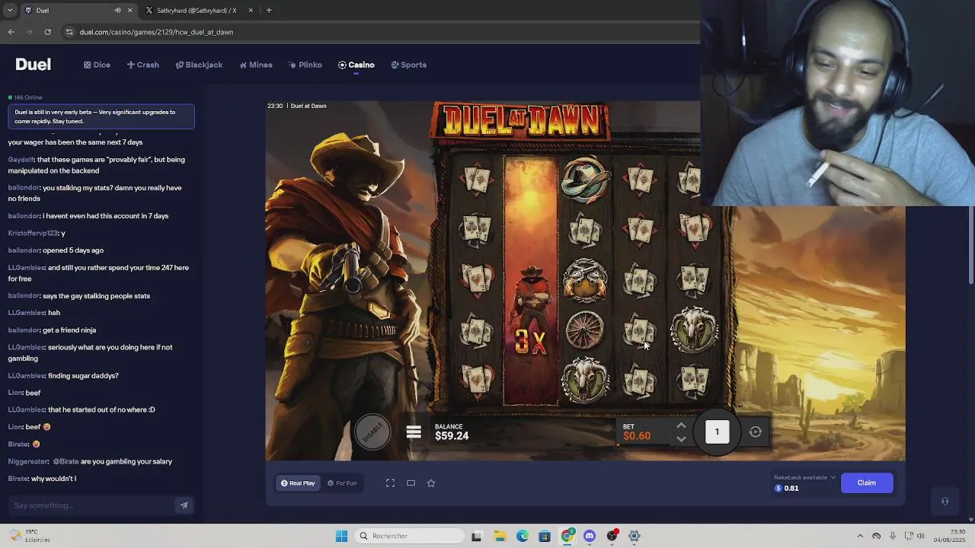Click the beta notice announcement banner
The width and height of the screenshot is (975, 548).
coord(101,116)
